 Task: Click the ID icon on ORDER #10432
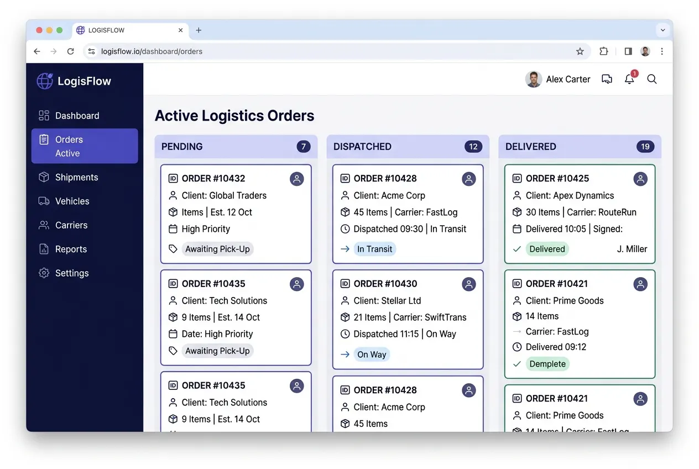pyautogui.click(x=173, y=178)
